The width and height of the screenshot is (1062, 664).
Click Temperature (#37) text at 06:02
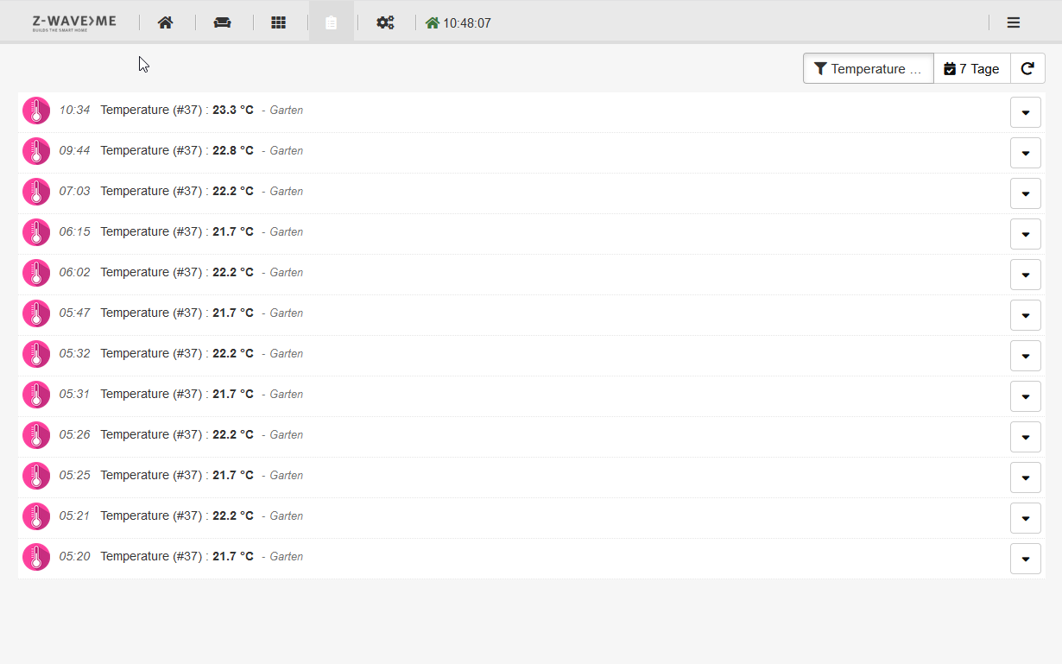151,272
